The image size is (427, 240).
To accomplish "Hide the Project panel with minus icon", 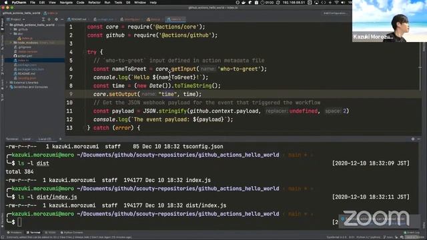I will (x=62, y=19).
